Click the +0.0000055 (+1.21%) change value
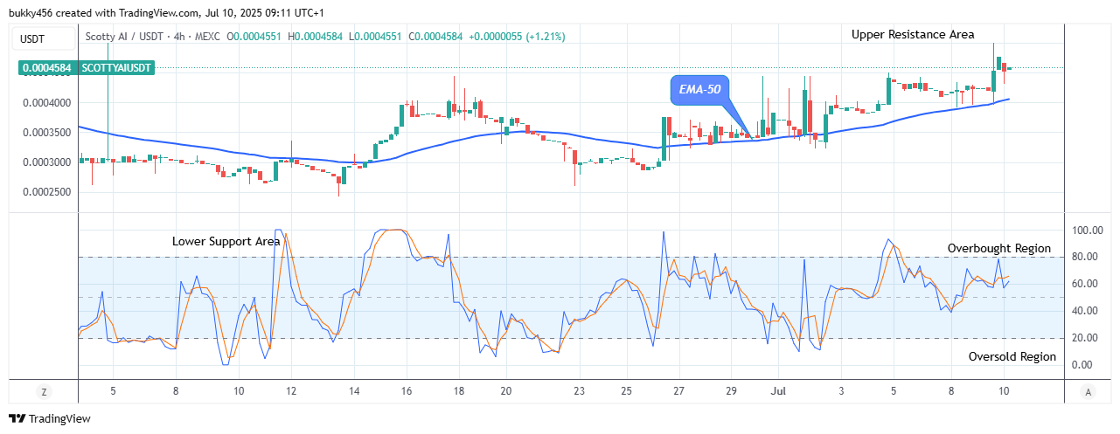Image resolution: width=1120 pixels, height=434 pixels. (x=517, y=37)
